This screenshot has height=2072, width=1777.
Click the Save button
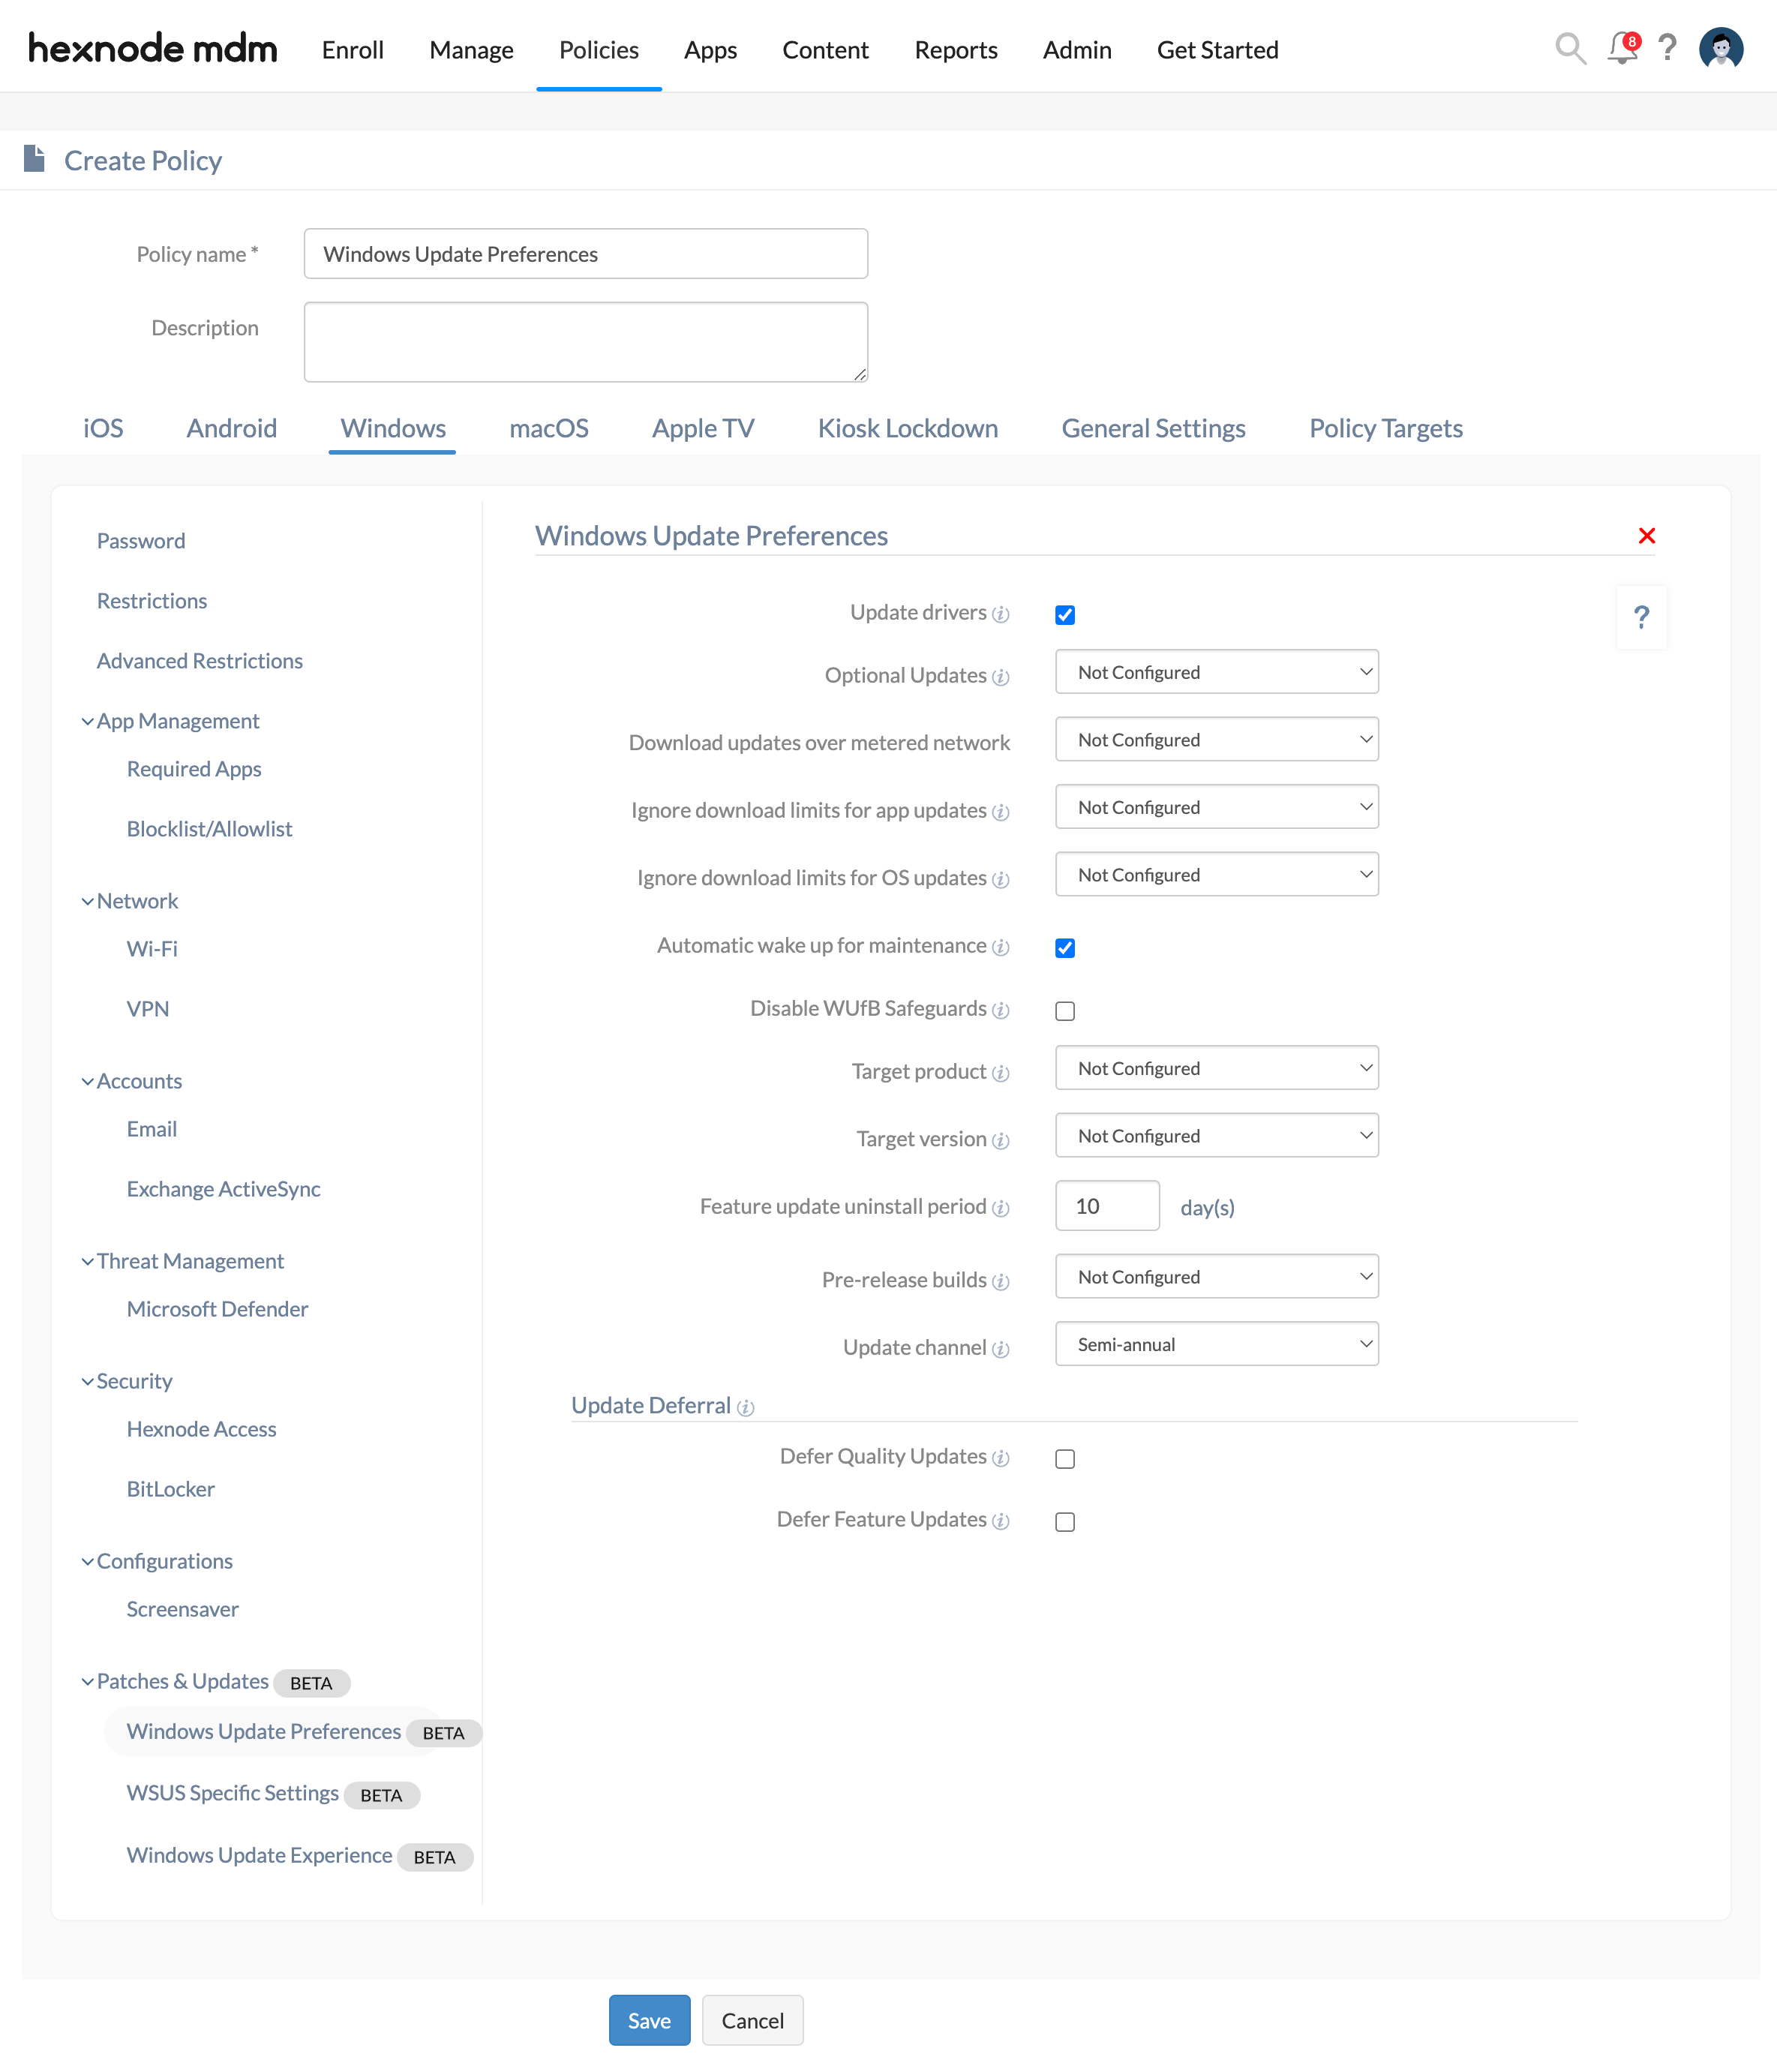649,2019
